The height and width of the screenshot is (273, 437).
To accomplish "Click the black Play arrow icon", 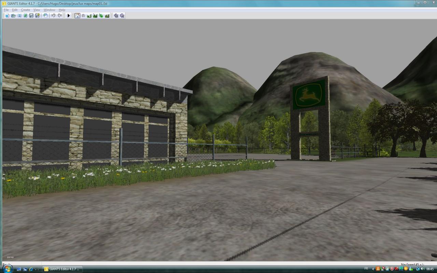I will 69,16.
